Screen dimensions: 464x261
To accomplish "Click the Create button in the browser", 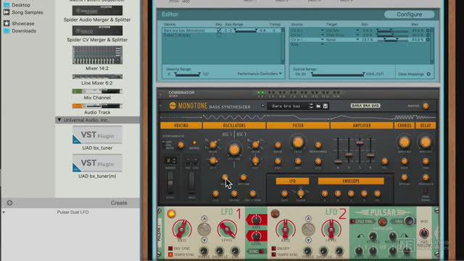I will (119, 203).
